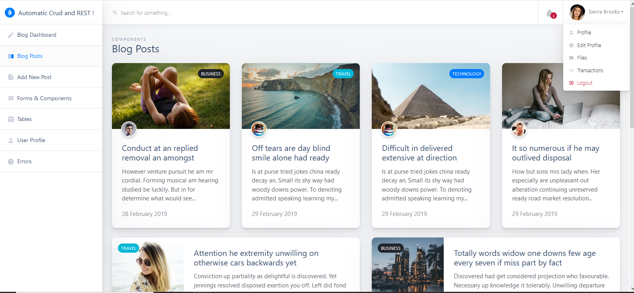Image resolution: width=634 pixels, height=293 pixels.
Task: Click the warning icon beside Errors
Action: [11, 162]
